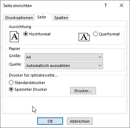Click the Papier group label
This screenshot has width=130, height=128.
[15, 49]
